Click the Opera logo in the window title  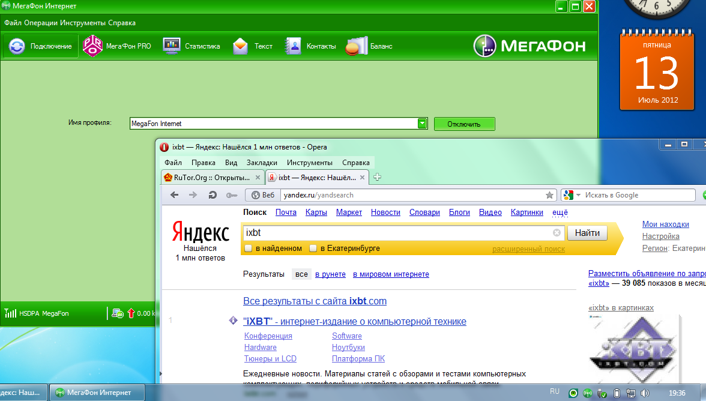[164, 147]
